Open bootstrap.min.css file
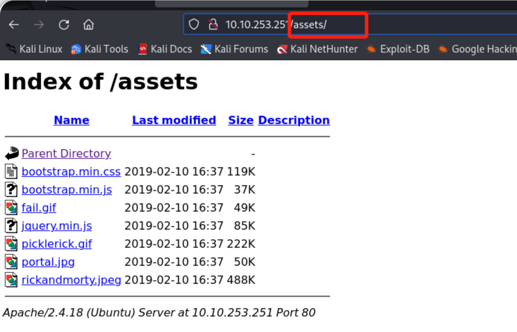Screen dimensions: 517x332 tap(71, 172)
